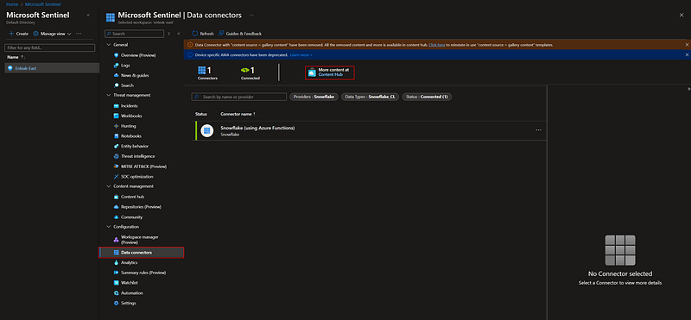Dismiss the blue AMA deprecation banner
Image resolution: width=691 pixels, height=320 pixels.
(687, 54)
